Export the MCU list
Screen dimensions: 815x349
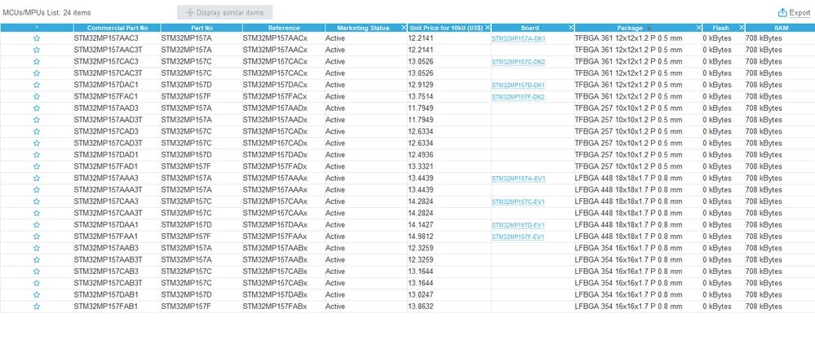794,13
